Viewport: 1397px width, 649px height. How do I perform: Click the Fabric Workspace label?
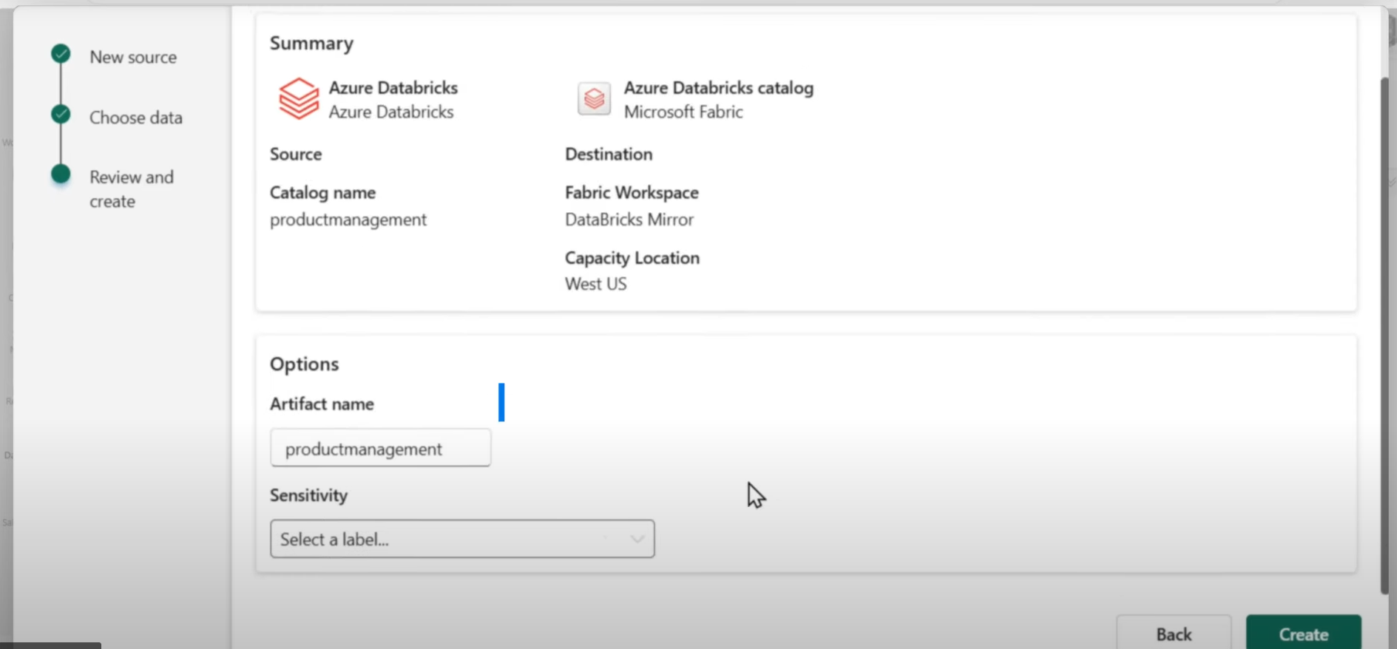[632, 192]
